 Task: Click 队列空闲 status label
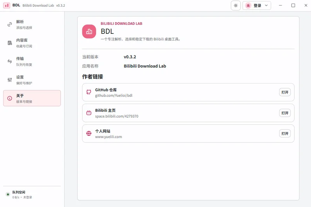tap(19, 192)
